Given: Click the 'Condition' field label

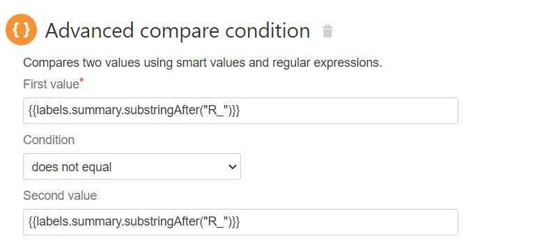Looking at the screenshot, I should (49, 140).
